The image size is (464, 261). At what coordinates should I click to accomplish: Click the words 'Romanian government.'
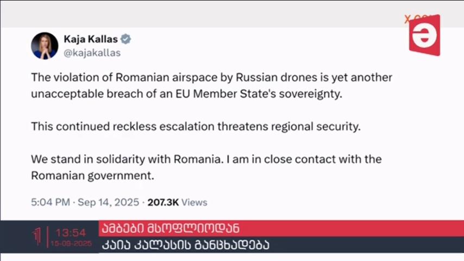point(92,176)
